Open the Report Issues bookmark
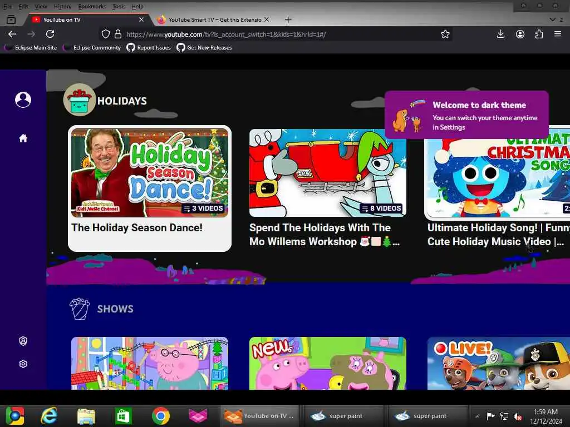The image size is (570, 427). click(149, 48)
